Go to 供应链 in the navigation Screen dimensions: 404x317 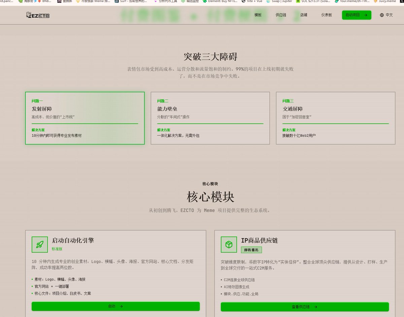pos(281,15)
